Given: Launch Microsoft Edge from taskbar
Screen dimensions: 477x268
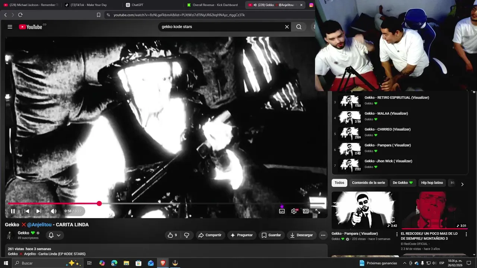Looking at the screenshot, I should 114,263.
